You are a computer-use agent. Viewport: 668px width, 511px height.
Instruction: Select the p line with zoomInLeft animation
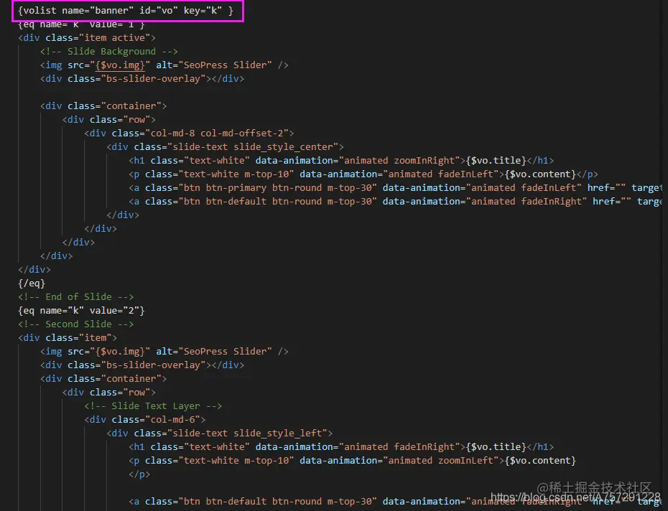point(353,460)
